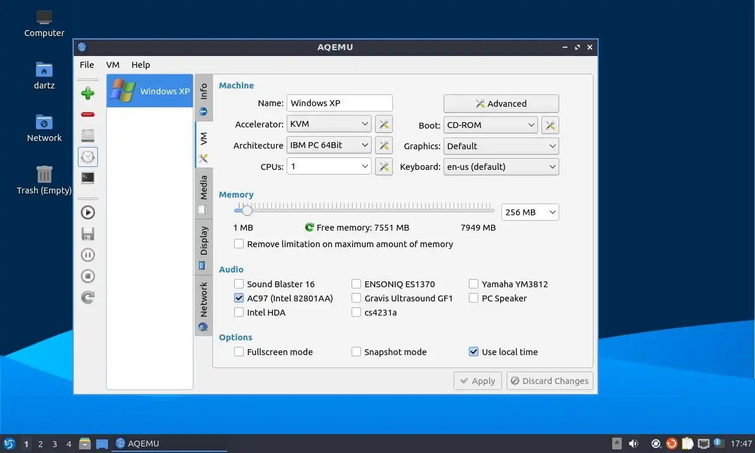755x453 pixels.
Task: Click the red minus delete VM icon
Action: pos(88,114)
